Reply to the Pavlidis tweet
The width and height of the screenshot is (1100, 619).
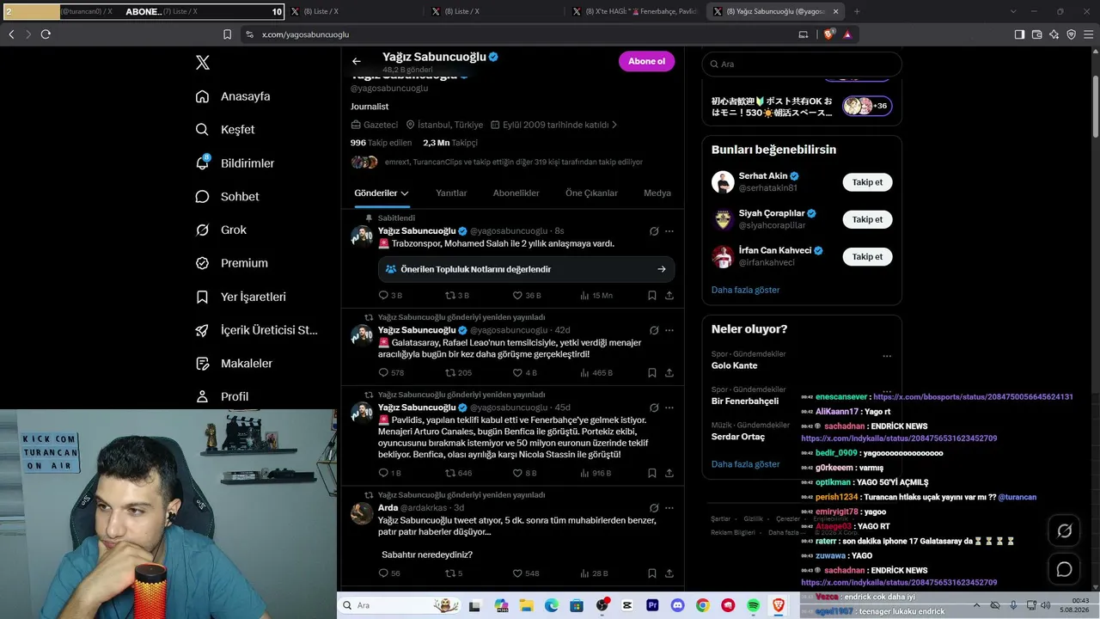coord(383,473)
